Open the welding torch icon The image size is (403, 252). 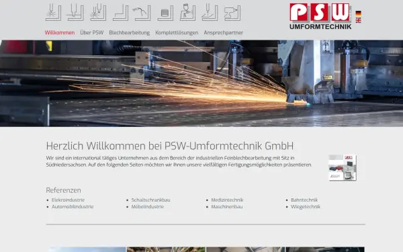[142, 13]
